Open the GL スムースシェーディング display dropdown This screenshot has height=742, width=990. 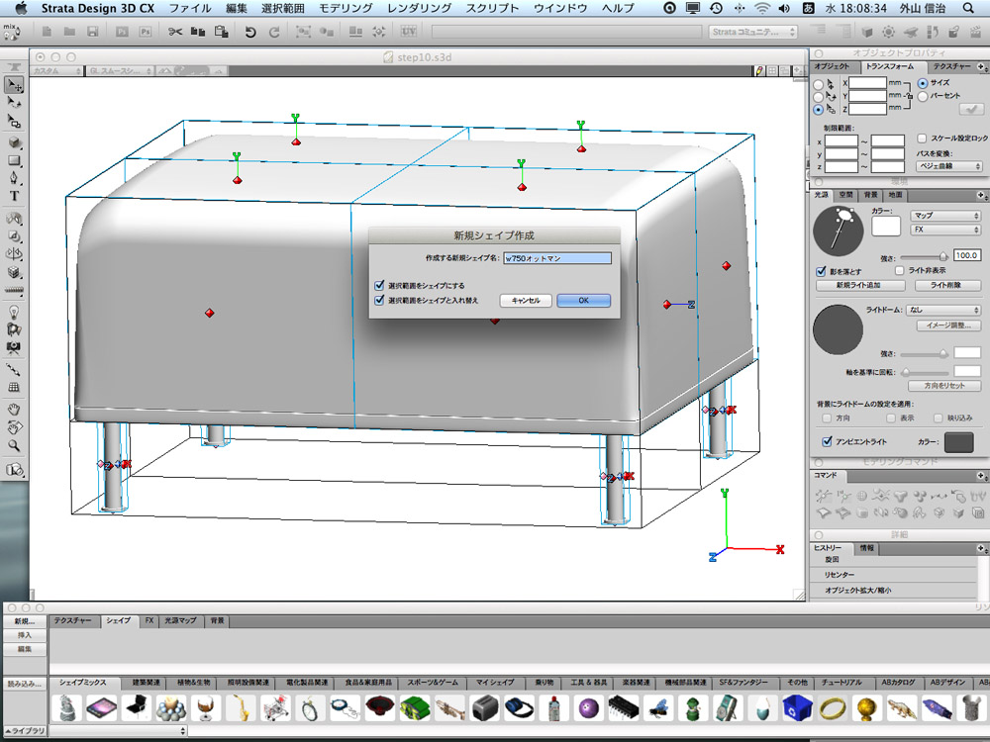[120, 71]
